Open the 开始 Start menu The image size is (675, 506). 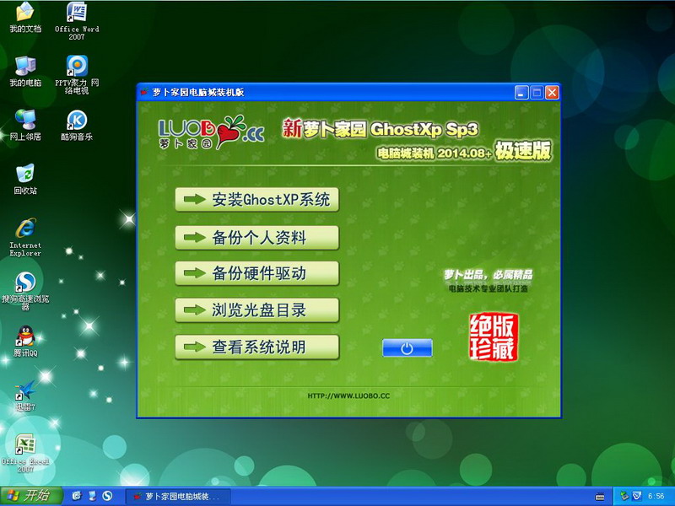coord(31,496)
